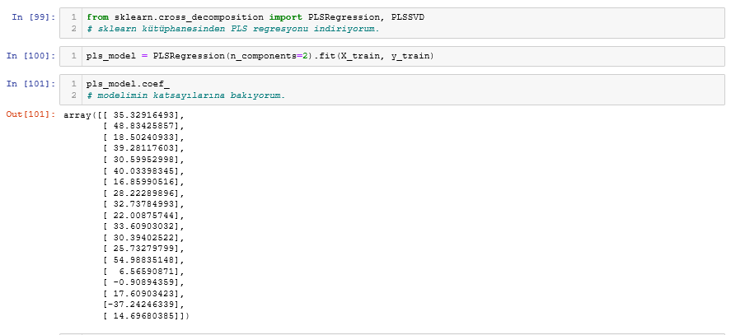Click coefficient value 30.39402522
The image size is (731, 335).
[145, 238]
